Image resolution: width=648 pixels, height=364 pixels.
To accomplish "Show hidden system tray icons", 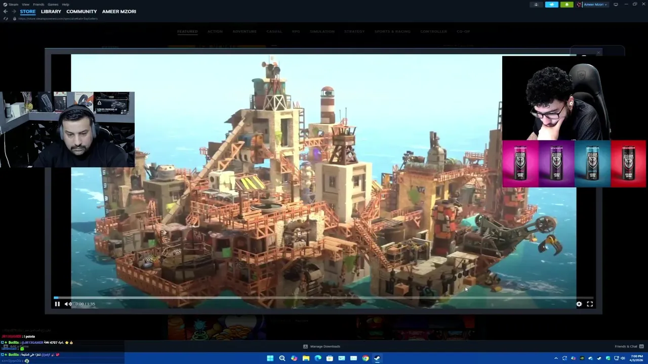I will [x=556, y=358].
